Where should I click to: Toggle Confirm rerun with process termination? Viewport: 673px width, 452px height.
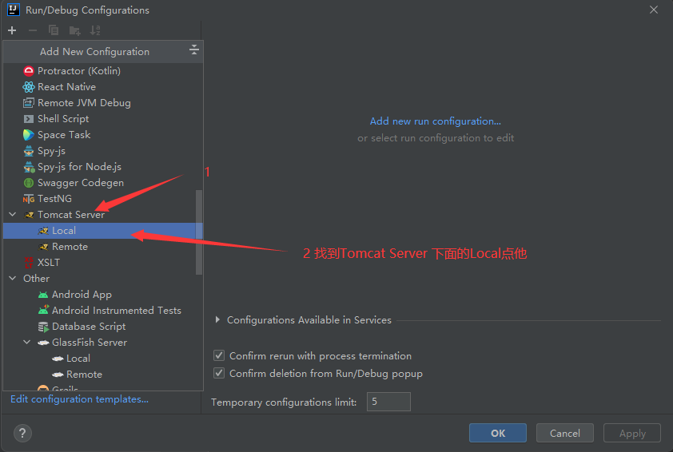[219, 355]
